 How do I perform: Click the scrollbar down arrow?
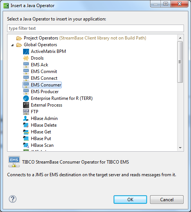pos(180,148)
